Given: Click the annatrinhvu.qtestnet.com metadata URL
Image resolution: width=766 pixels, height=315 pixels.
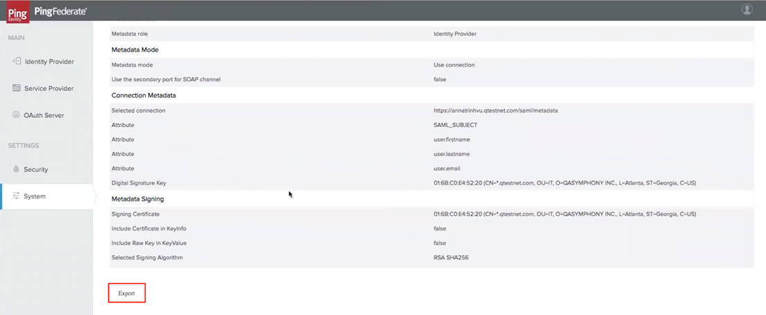Looking at the screenshot, I should pyautogui.click(x=496, y=110).
